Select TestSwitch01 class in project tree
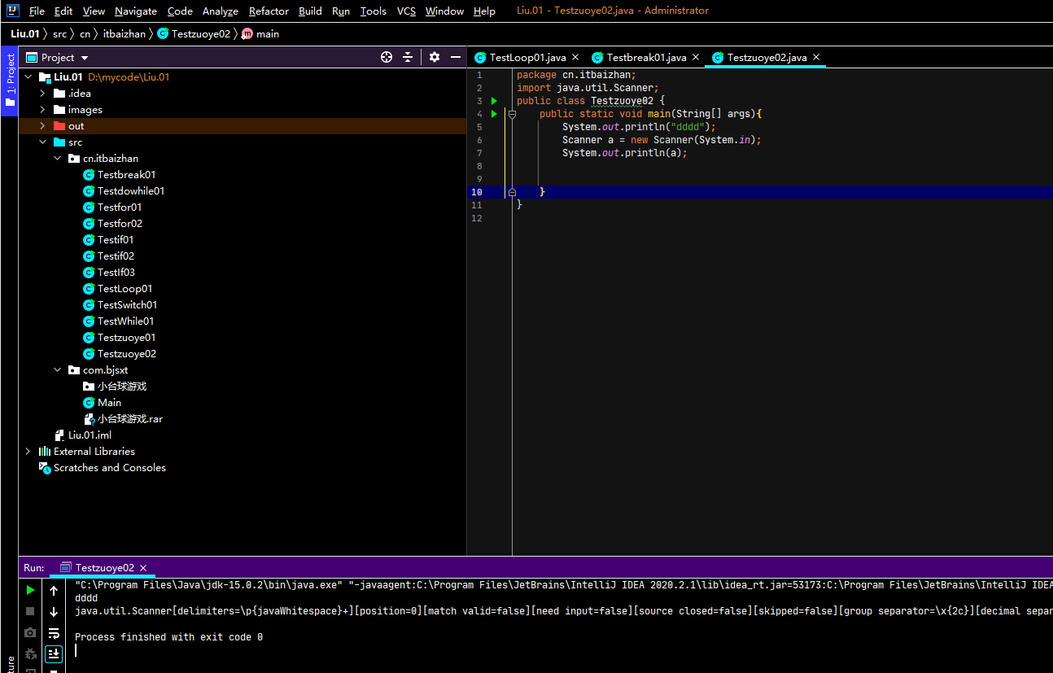 pyautogui.click(x=127, y=304)
